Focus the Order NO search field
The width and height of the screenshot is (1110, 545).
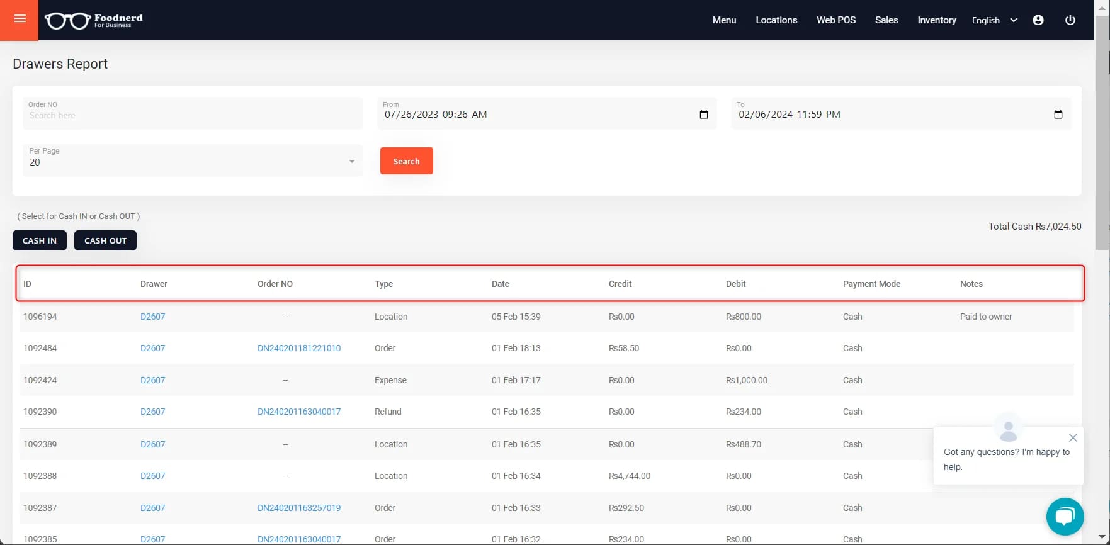[x=193, y=113]
